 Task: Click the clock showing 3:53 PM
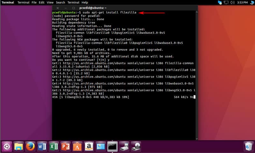(242, 3)
